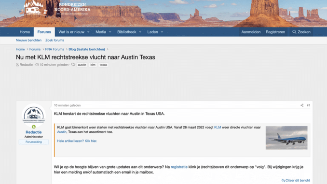Viewport: 327px width, 184px height.
Task: Go to the Home menu item
Action: (25, 32)
